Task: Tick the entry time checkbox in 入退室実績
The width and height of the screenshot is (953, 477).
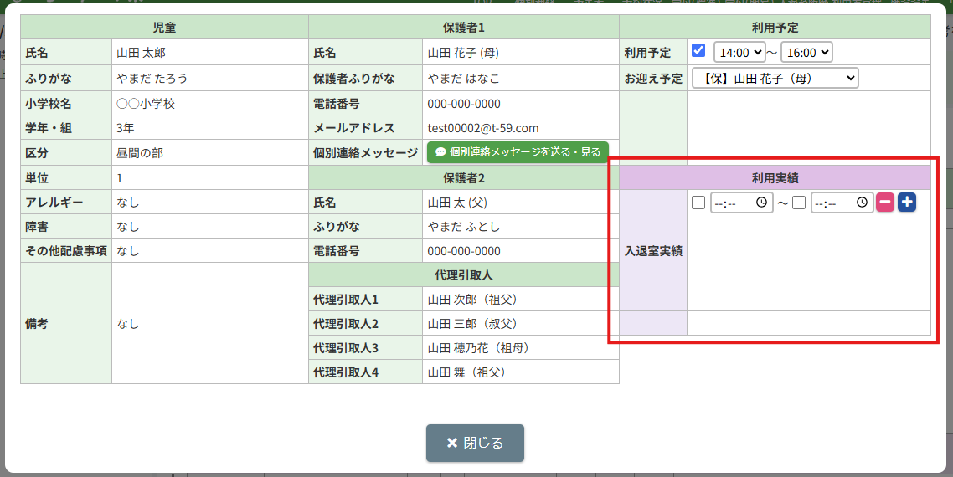Action: tap(698, 203)
